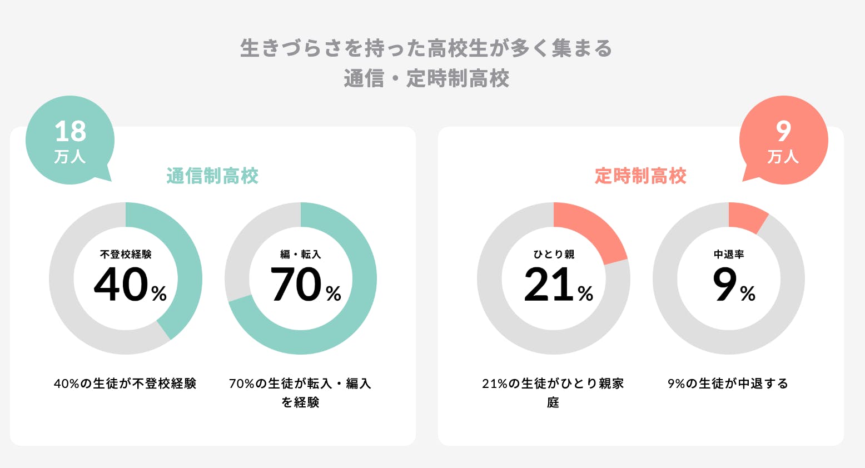This screenshot has height=468, width=865.
Task: Click the caption 70%の生徒が転入・編入を経験
Action: [x=300, y=392]
